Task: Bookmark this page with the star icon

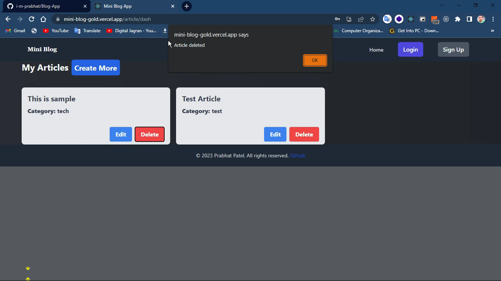Action: (372, 19)
